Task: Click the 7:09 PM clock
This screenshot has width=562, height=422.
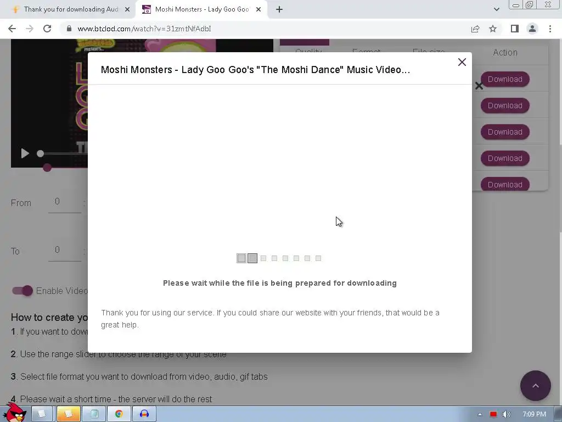Action: [534, 414]
